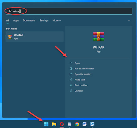Click the Windows Start button on taskbar

point(46,124)
